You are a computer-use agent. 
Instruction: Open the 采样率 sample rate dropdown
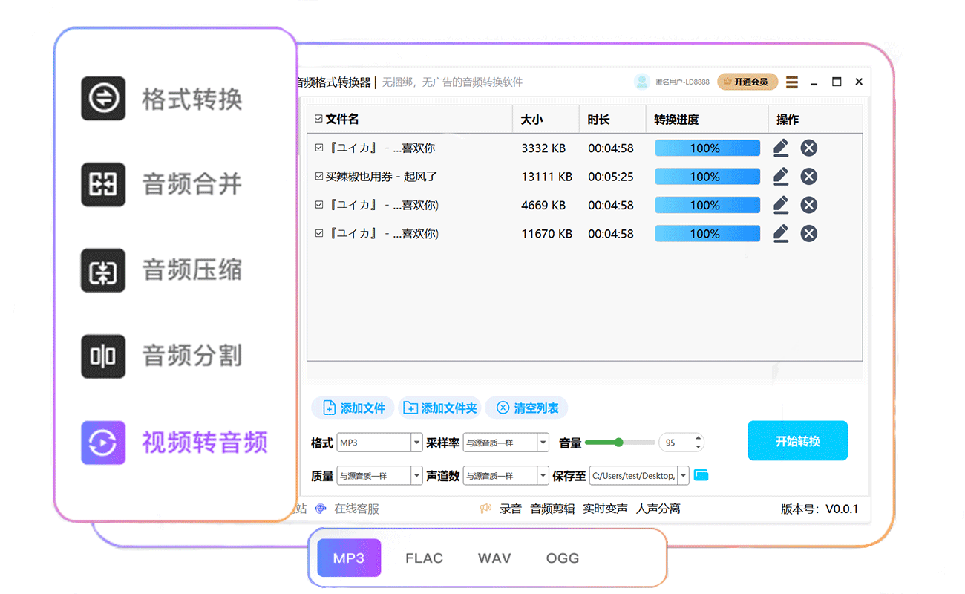(543, 443)
